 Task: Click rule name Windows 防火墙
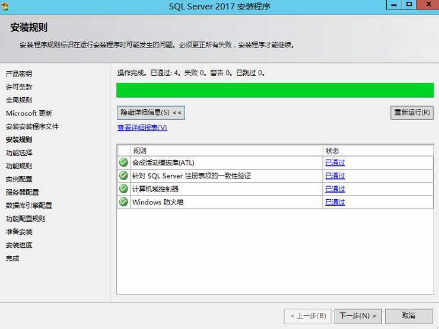click(158, 202)
